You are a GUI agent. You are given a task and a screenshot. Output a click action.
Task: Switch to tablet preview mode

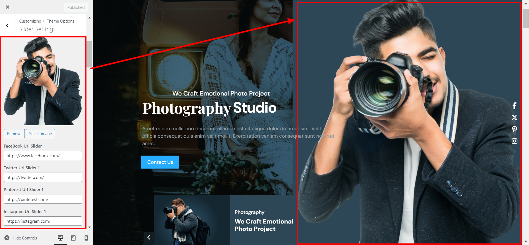73,238
